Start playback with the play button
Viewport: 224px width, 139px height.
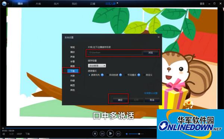[110, 133]
